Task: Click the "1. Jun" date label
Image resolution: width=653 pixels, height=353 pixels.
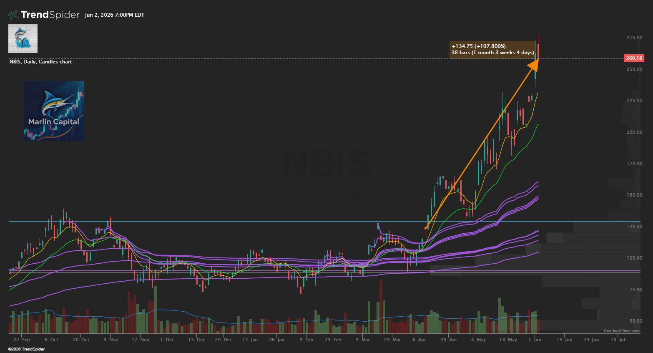Action: 535,340
